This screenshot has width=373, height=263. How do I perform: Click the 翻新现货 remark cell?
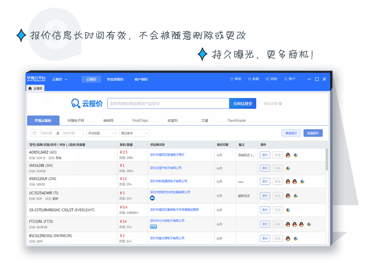[244, 196]
